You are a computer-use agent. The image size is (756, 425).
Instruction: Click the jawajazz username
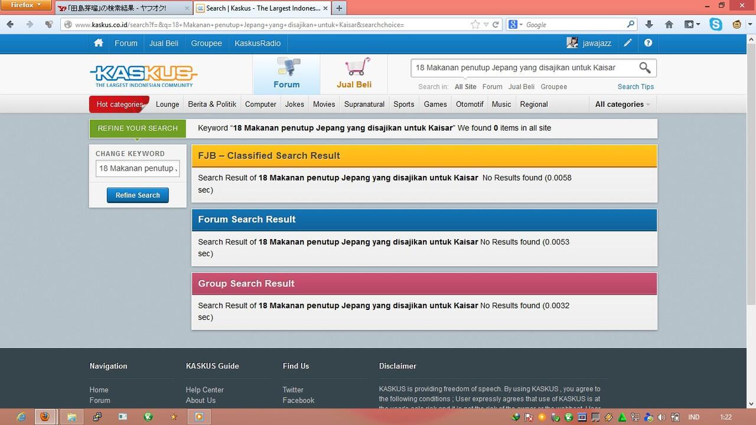click(x=597, y=43)
